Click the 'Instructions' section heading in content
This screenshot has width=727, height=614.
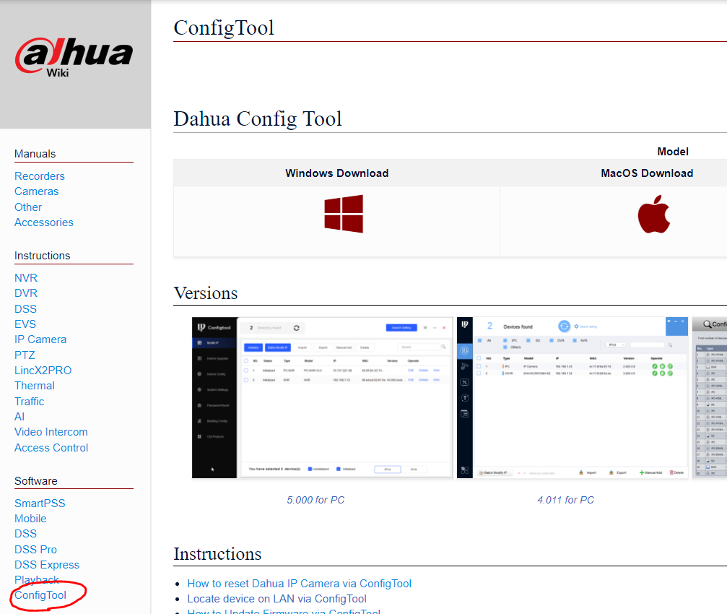(217, 554)
